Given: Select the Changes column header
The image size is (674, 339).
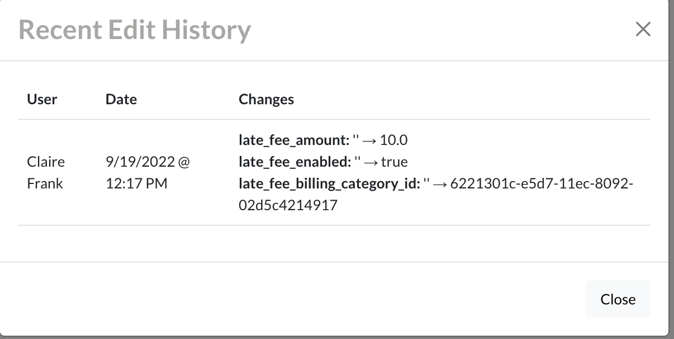Looking at the screenshot, I should pos(266,99).
